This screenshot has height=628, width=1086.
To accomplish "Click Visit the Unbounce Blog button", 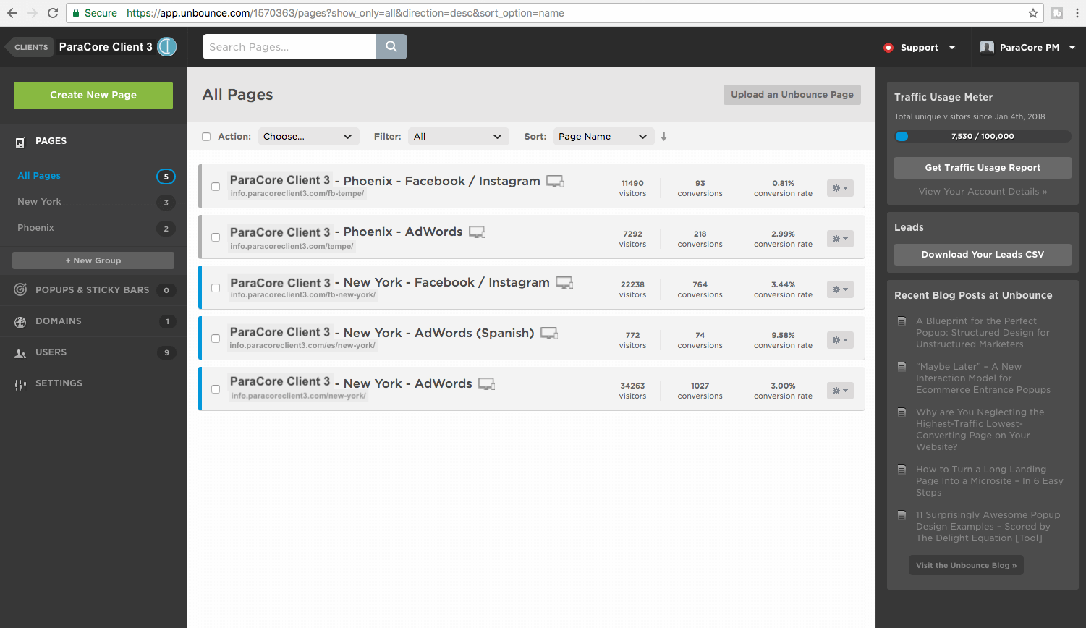I will (x=966, y=566).
